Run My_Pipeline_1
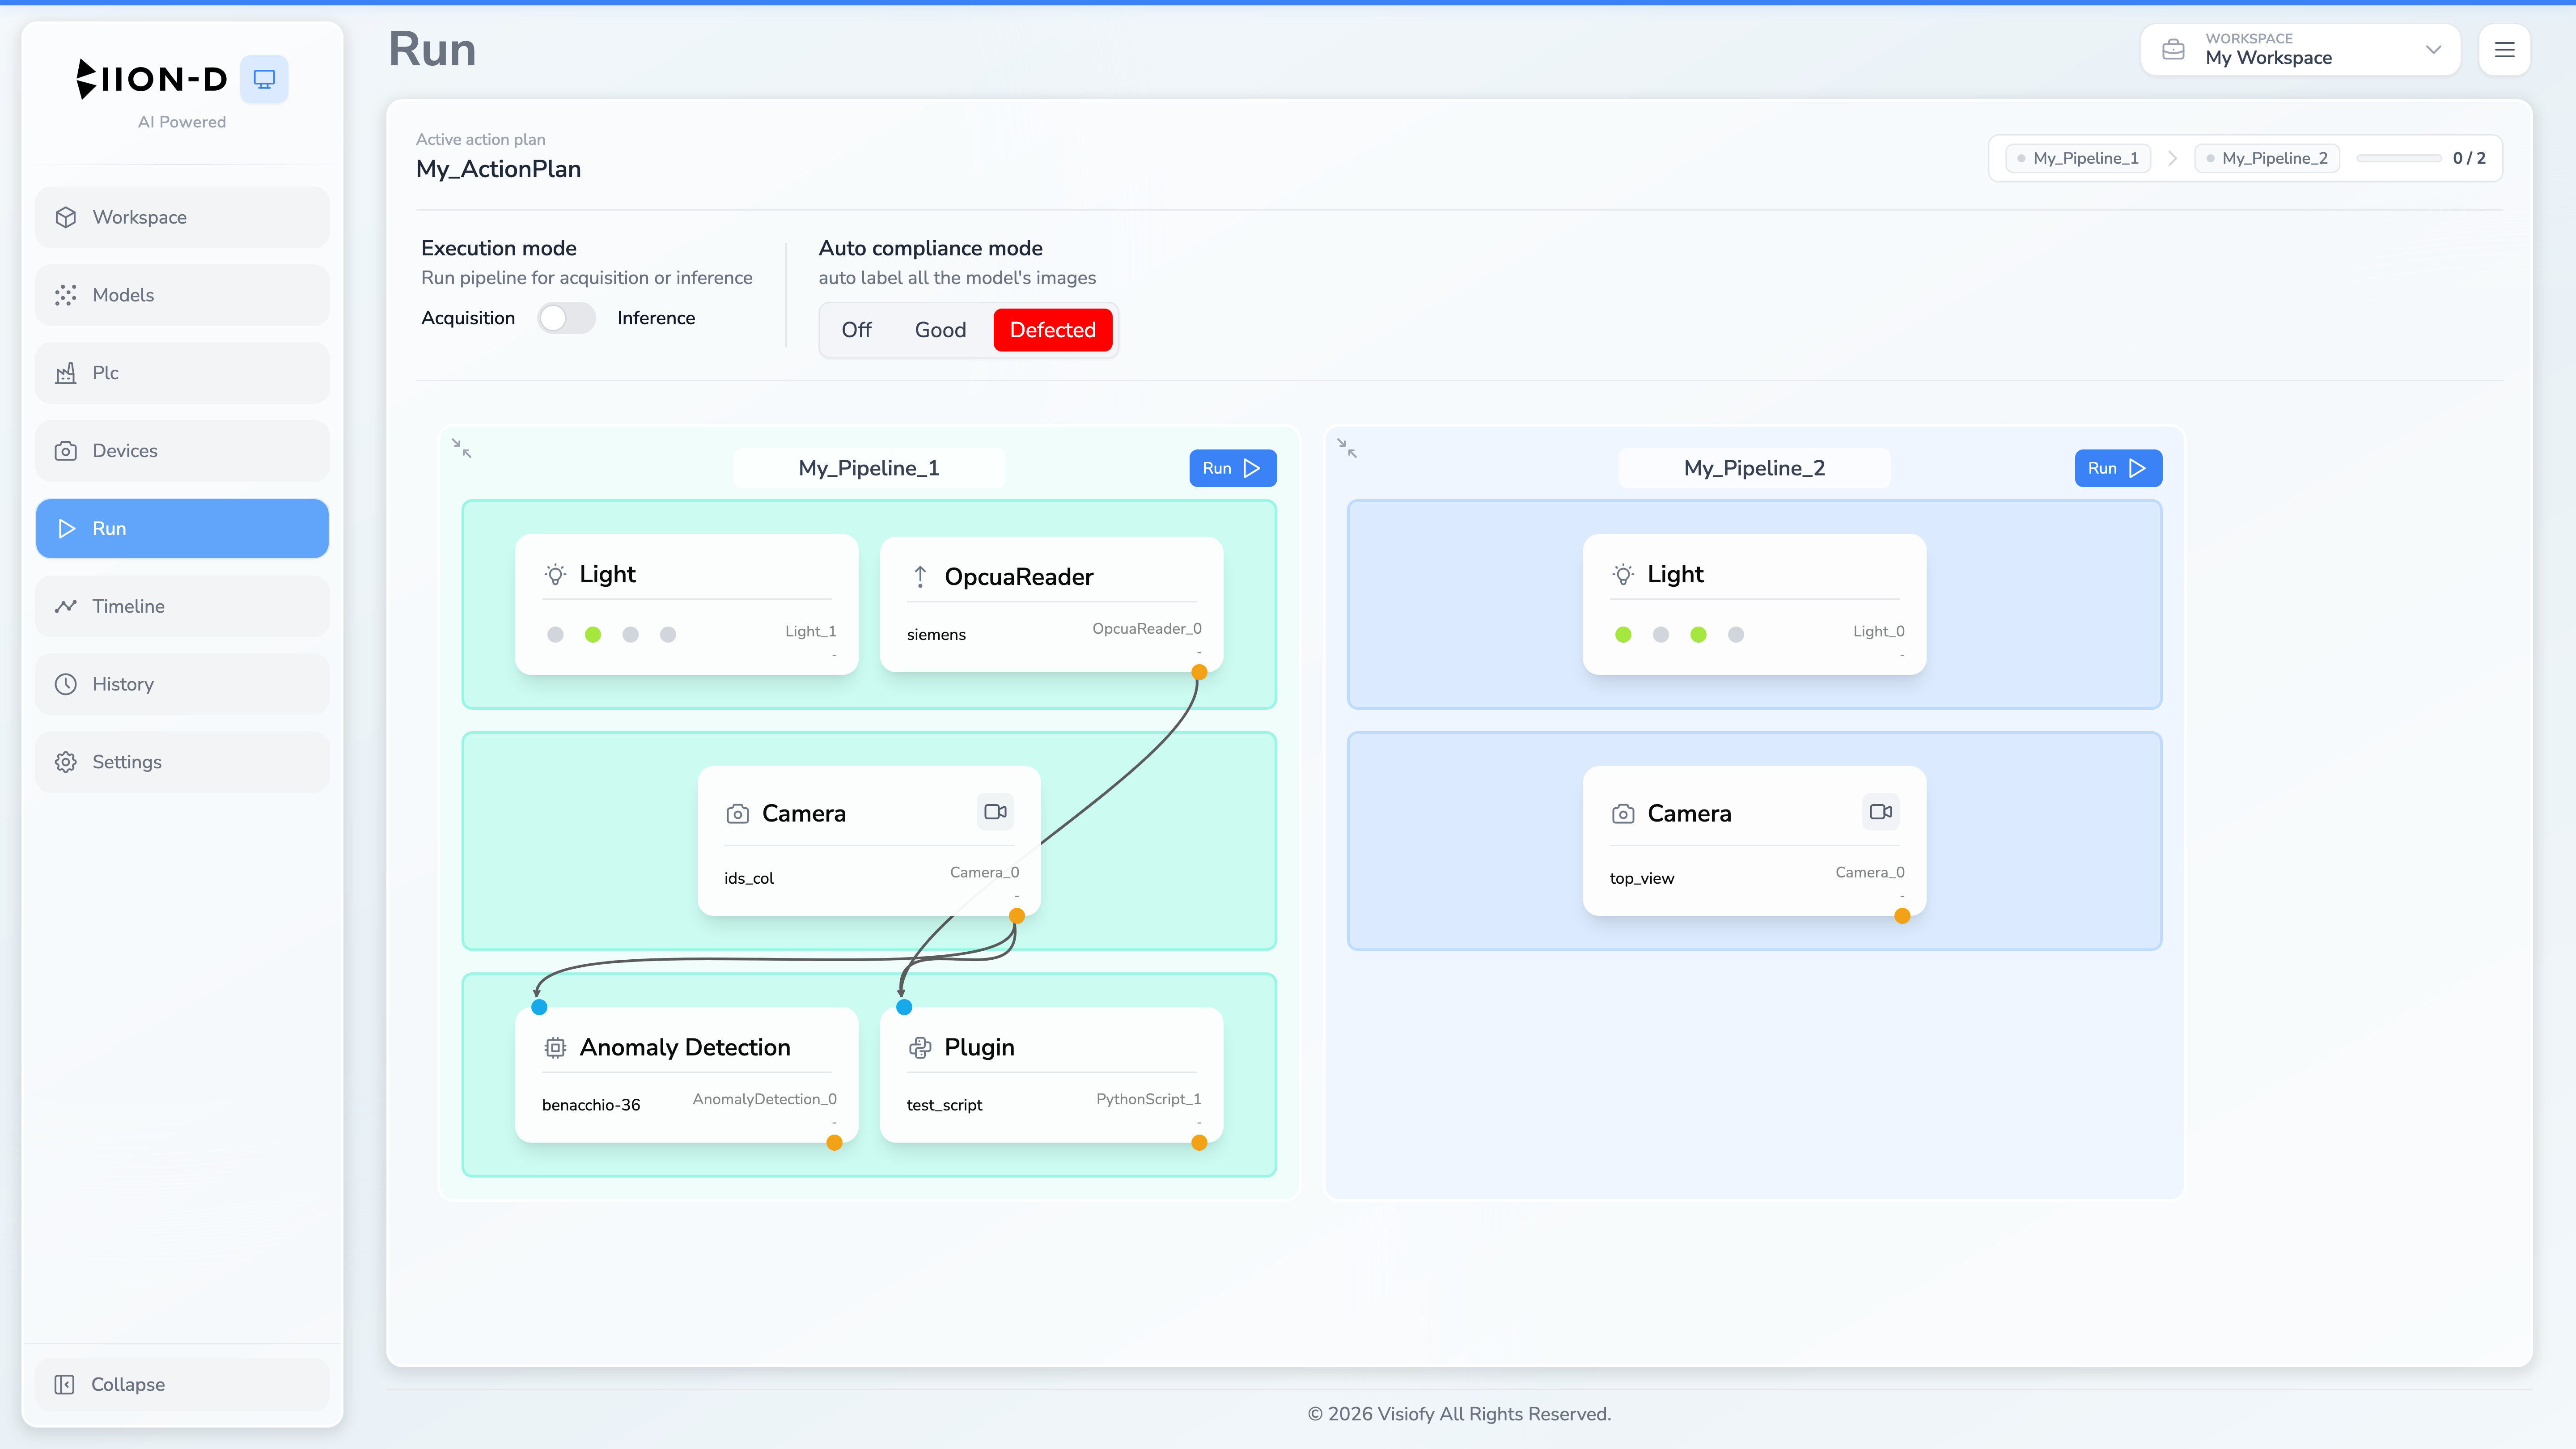2576x1449 pixels. (1232, 468)
